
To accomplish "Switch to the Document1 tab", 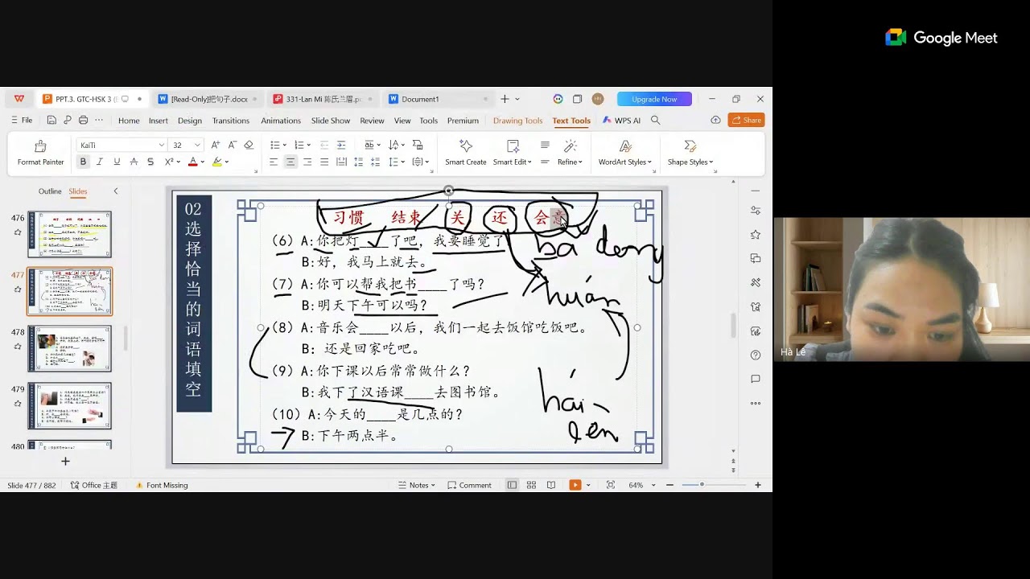I will click(438, 99).
